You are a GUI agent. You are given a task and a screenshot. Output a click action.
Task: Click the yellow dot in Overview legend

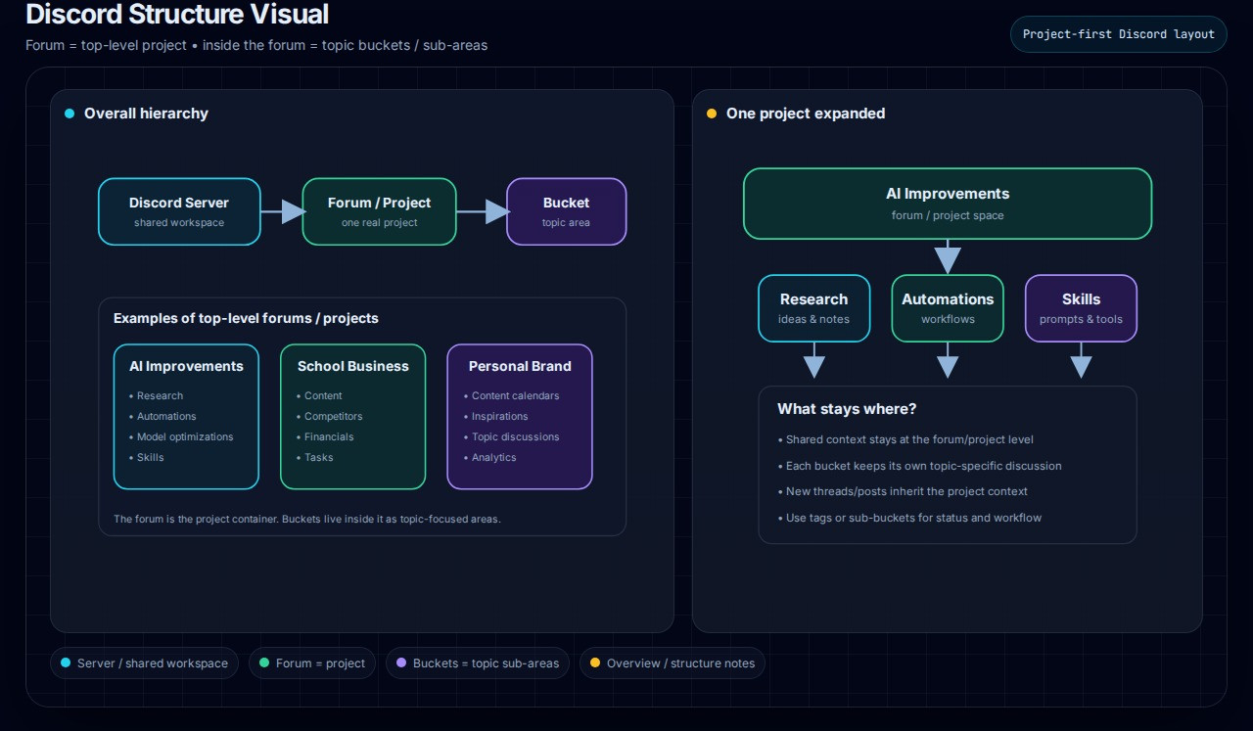(595, 662)
